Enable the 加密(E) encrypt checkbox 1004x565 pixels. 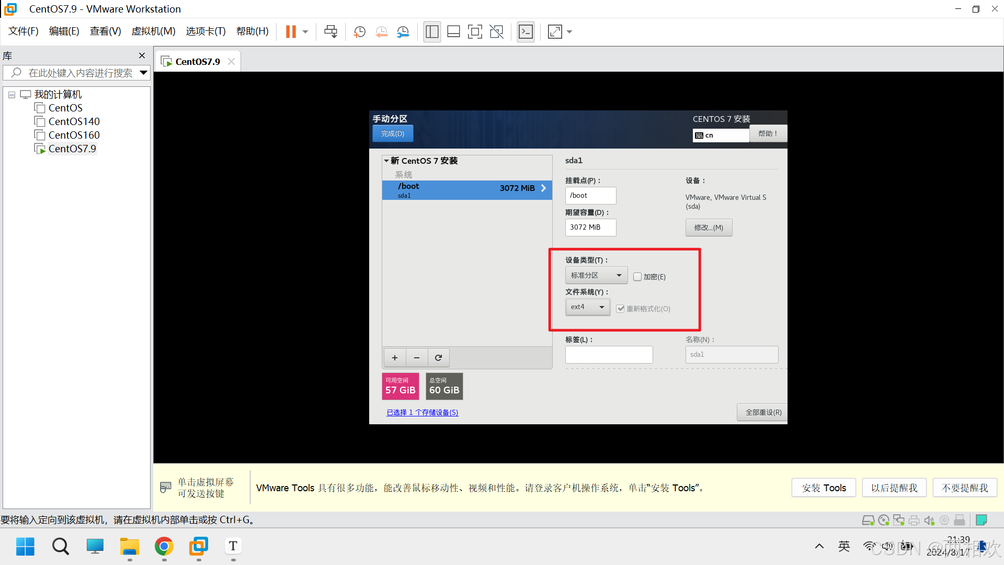[637, 277]
